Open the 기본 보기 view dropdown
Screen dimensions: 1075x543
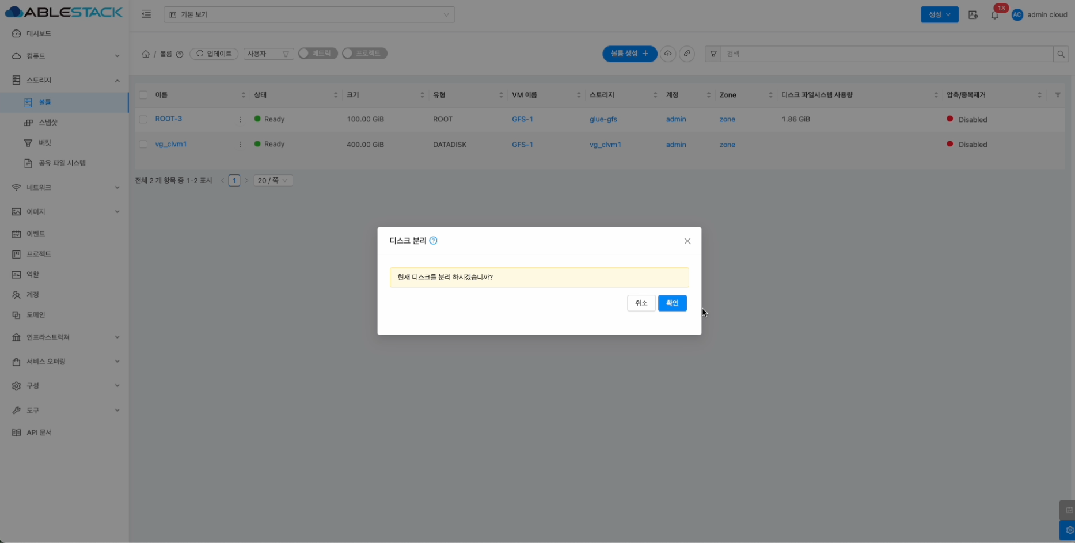coord(309,15)
